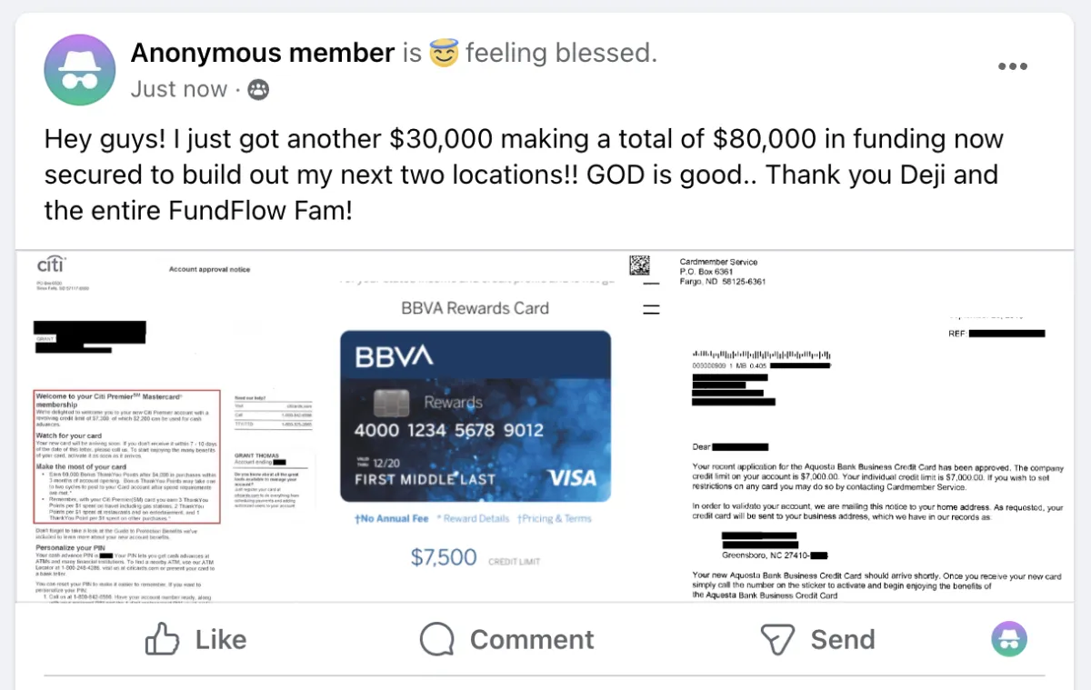Click the speech bubble Comment icon
Image resolution: width=1091 pixels, height=690 pixels.
[437, 639]
